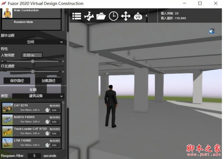Open the folder icon in toolbar
This screenshot has width=224, height=159.
pyautogui.click(x=101, y=16)
